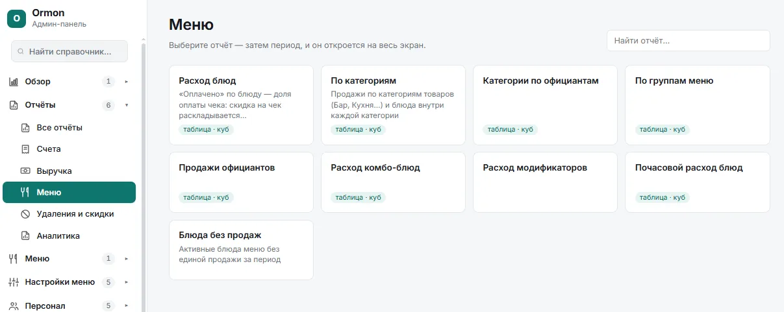Collapse the Отчёты section arrow

click(127, 105)
